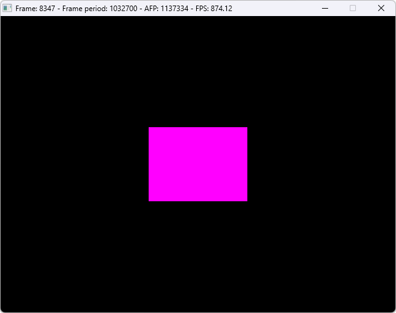The image size is (396, 313).
Task: Click the disabled maximize button
Action: click(353, 9)
